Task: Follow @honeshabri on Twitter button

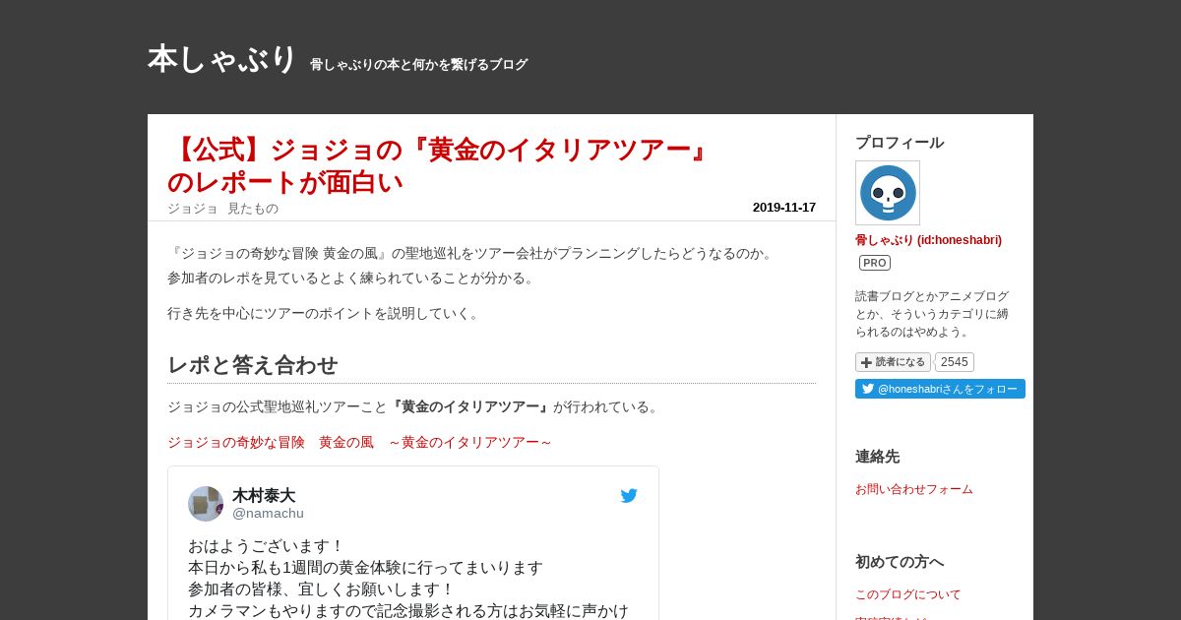Action: click(940, 389)
